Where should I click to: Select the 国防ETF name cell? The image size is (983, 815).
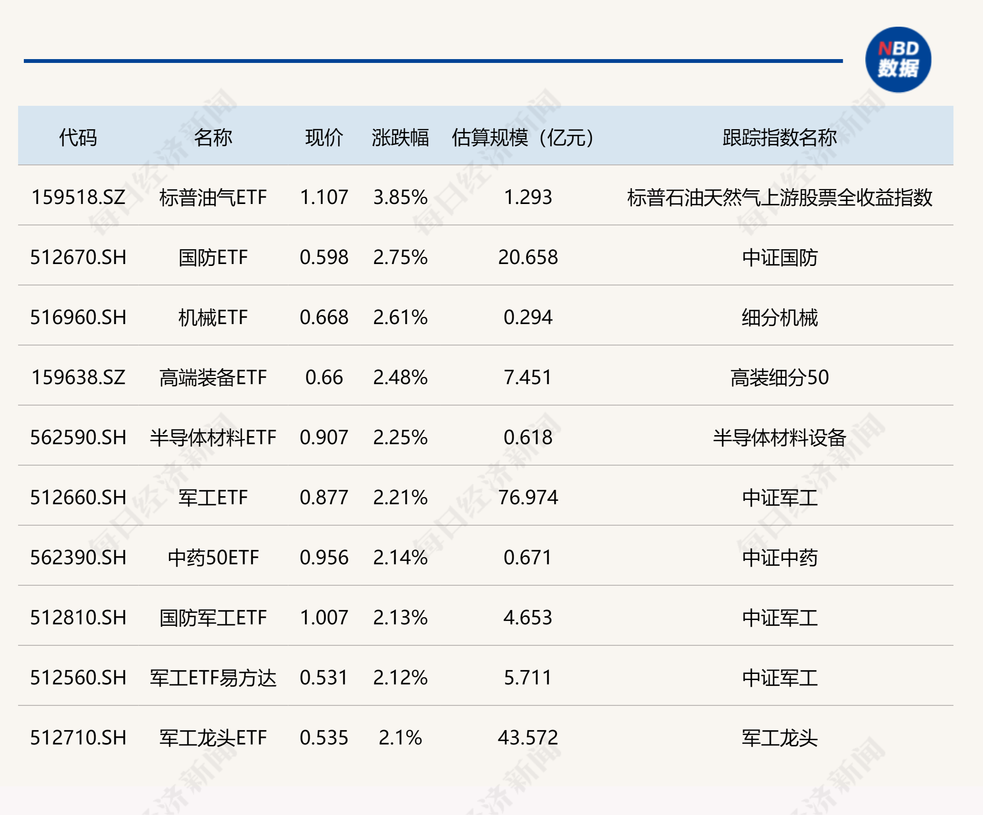213,257
